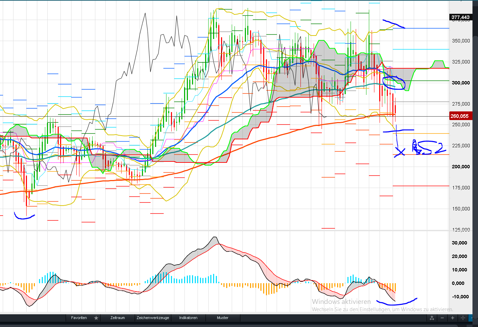This screenshot has width=478, height=327.
Task: Click the 0,000 indicator axis value
Action: [x=458, y=283]
